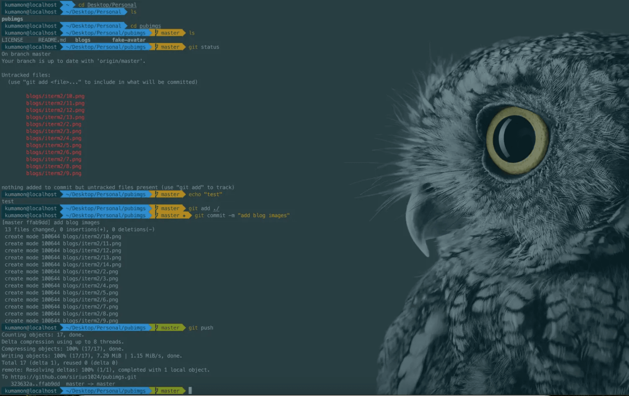Viewport: 629px width, 396px height.
Task: Select red untracked file blogs/iterm2/13.png
Action: click(55, 117)
